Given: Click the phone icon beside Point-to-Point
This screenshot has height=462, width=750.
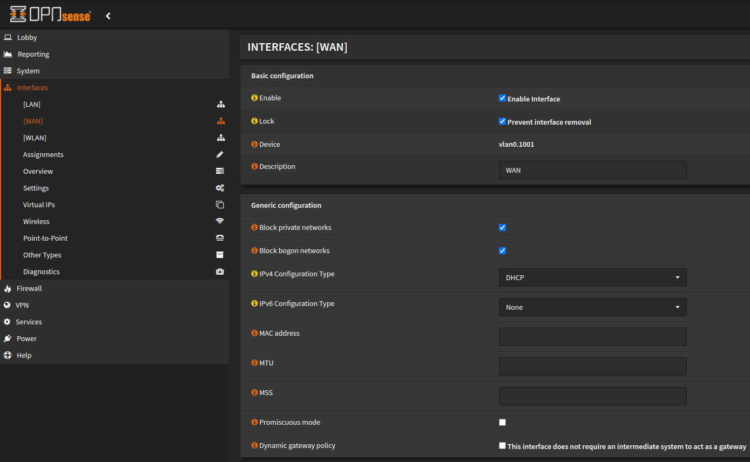Looking at the screenshot, I should [220, 238].
